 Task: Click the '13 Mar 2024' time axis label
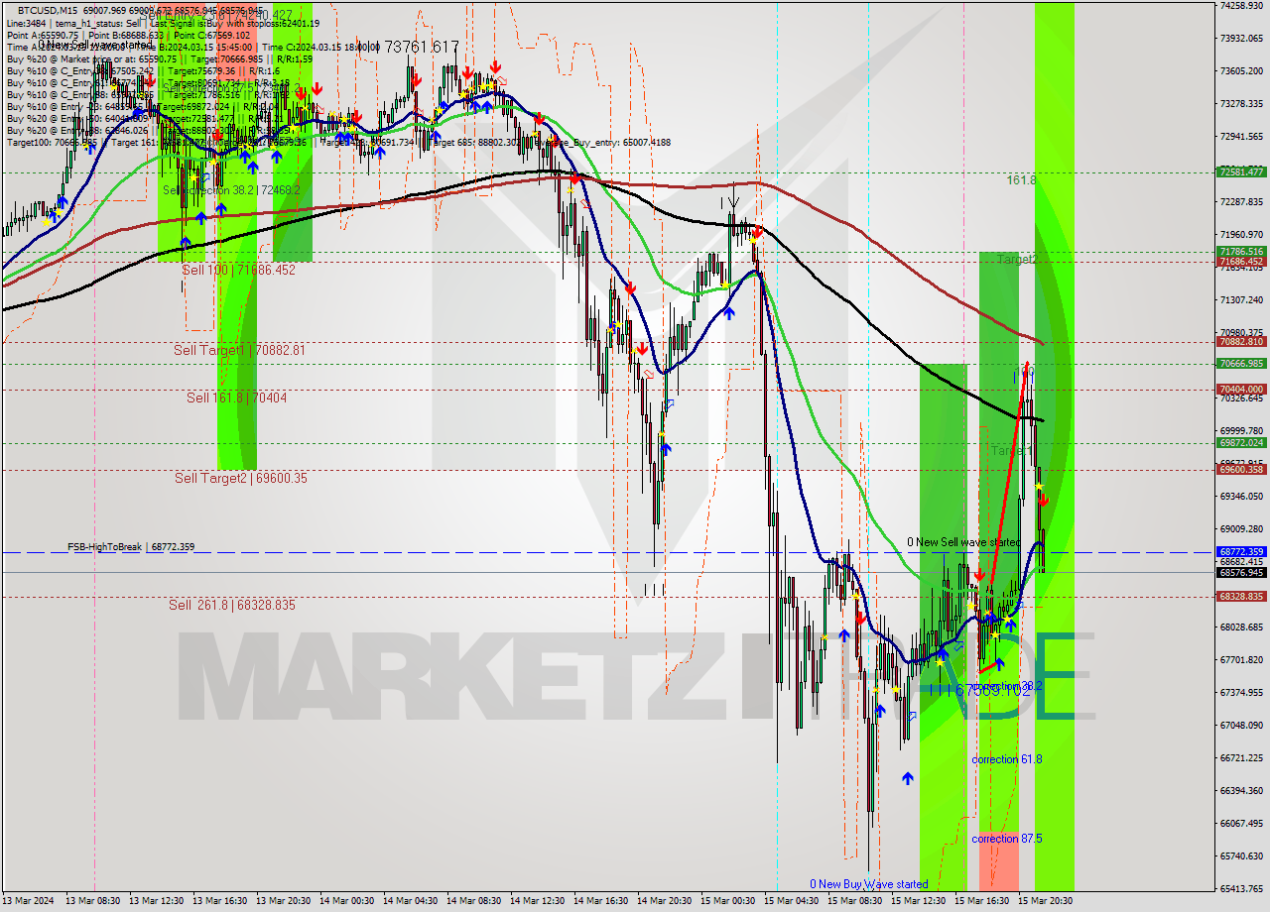point(27,901)
